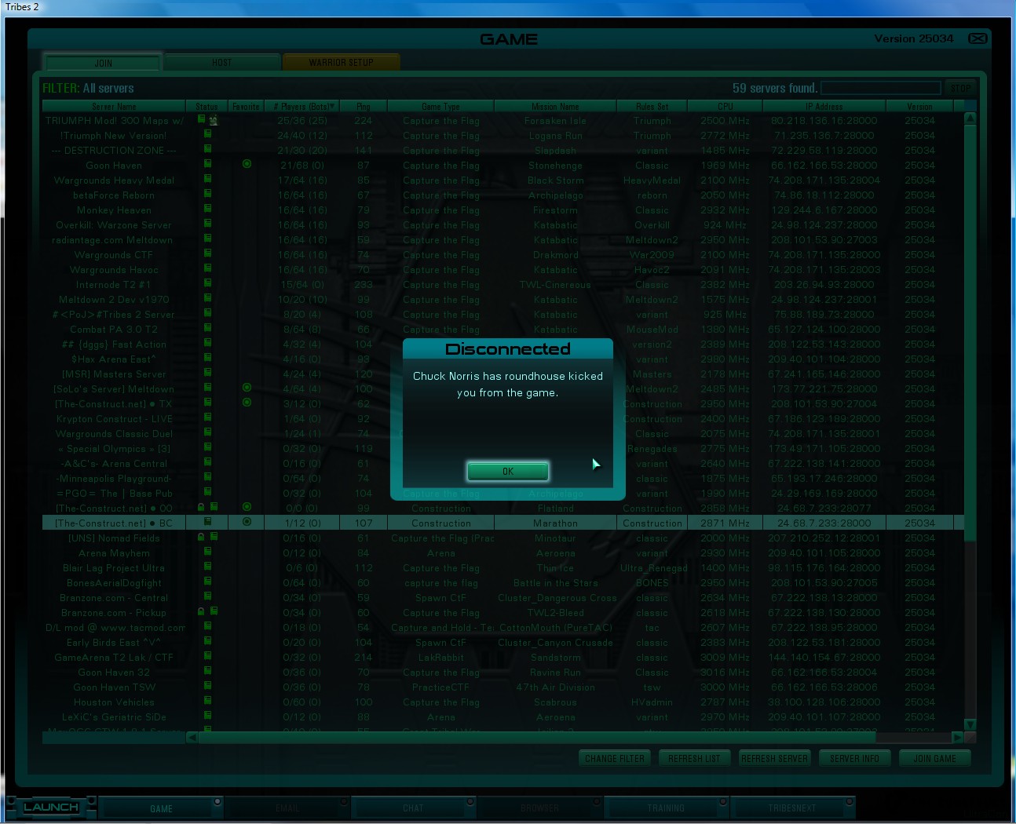The image size is (1016, 824).
Task: Click the status icon on Early Birds East row
Action: point(207,641)
